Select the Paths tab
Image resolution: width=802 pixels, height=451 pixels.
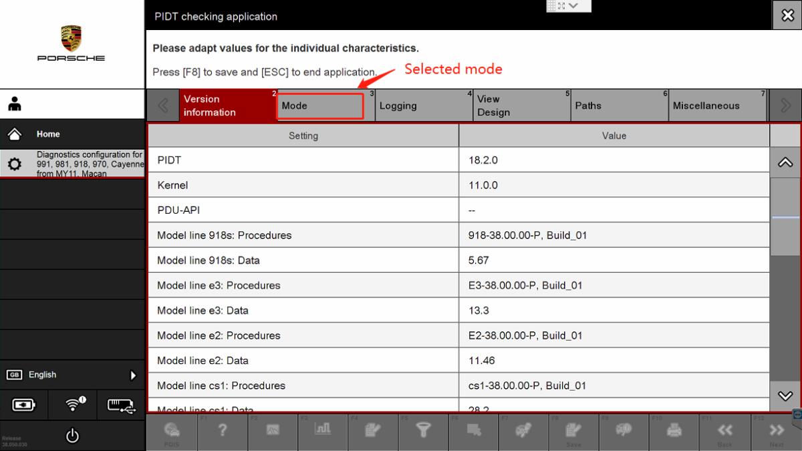(620, 106)
